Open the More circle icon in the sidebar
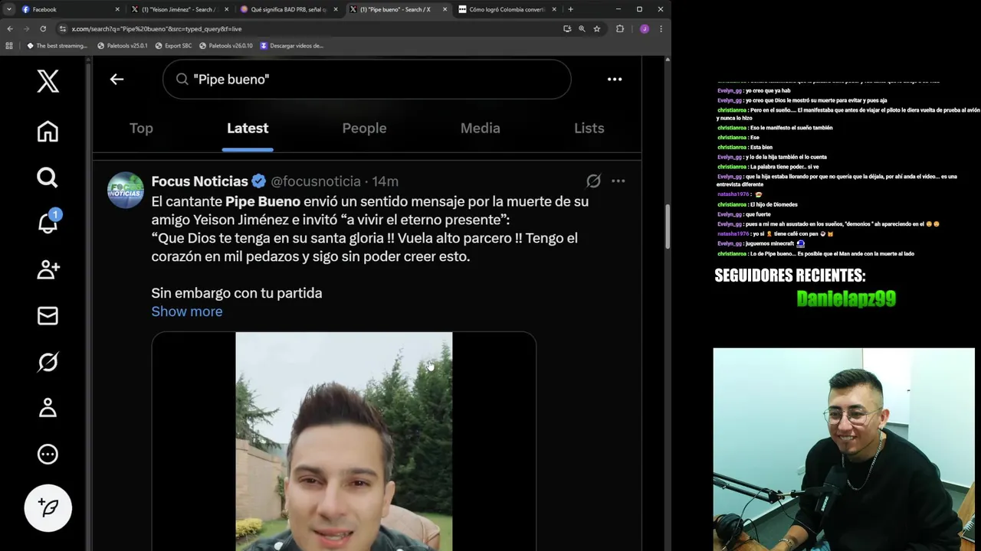The width and height of the screenshot is (981, 551). tap(48, 454)
